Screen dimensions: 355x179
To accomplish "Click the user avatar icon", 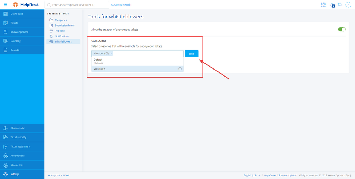I will point(348,5).
